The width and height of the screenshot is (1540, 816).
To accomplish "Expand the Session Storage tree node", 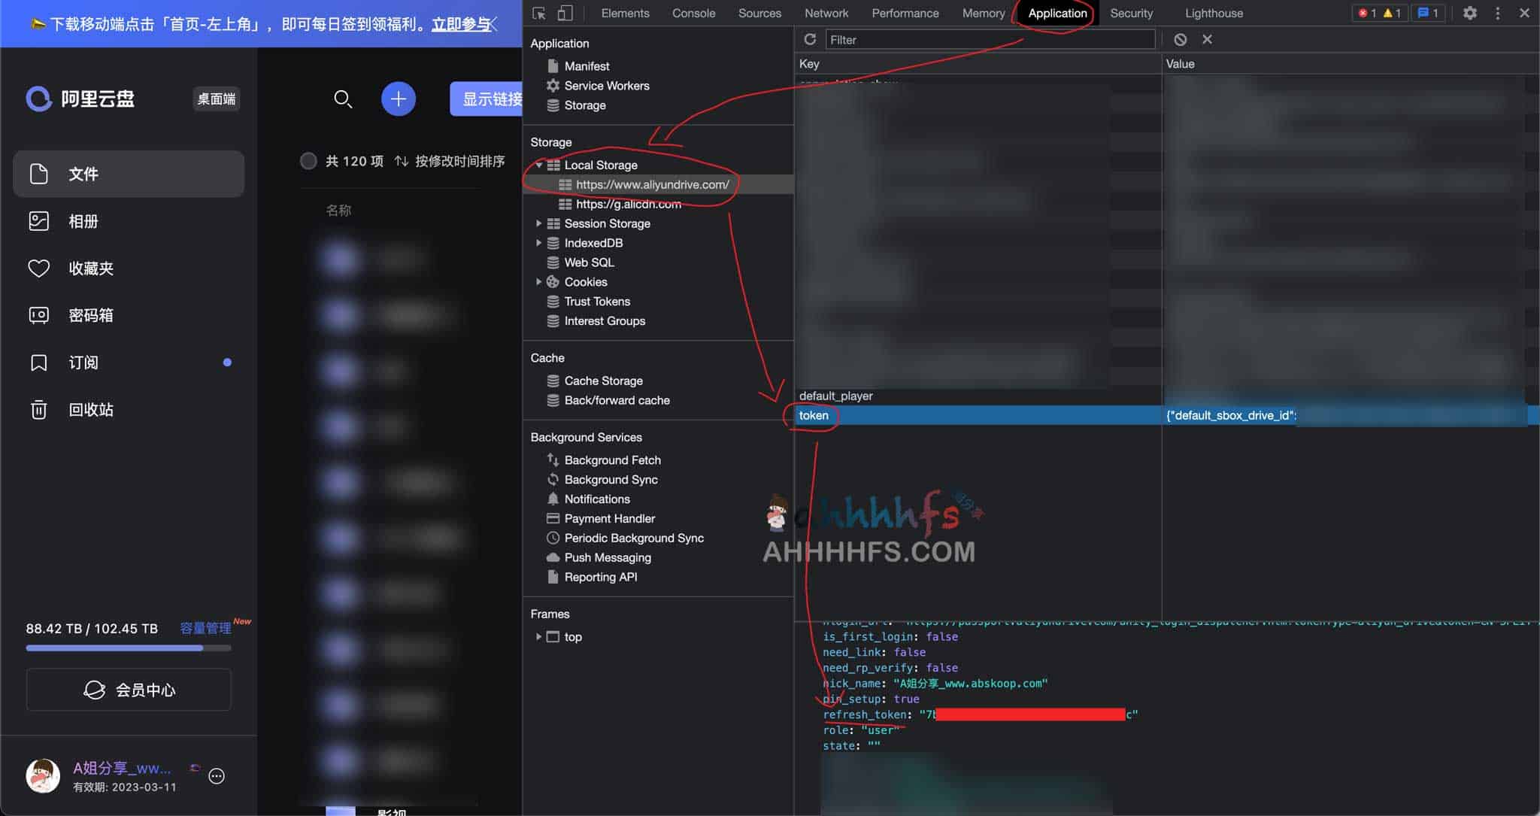I will [x=538, y=223].
